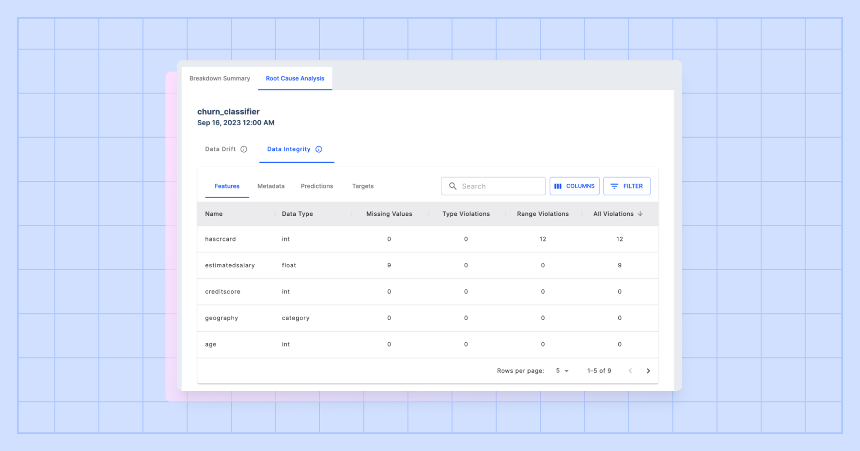Select the Data Drift tab
This screenshot has width=860, height=451.
click(x=220, y=149)
